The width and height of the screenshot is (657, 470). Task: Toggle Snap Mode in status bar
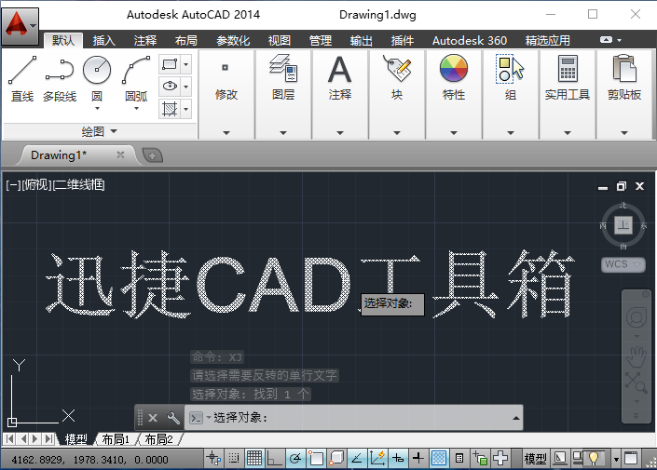point(234,459)
